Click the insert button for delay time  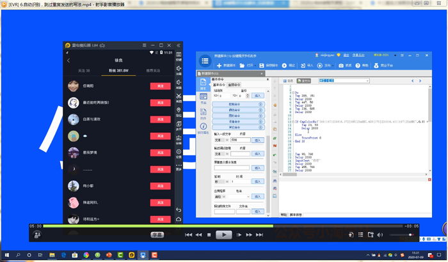tap(258, 181)
